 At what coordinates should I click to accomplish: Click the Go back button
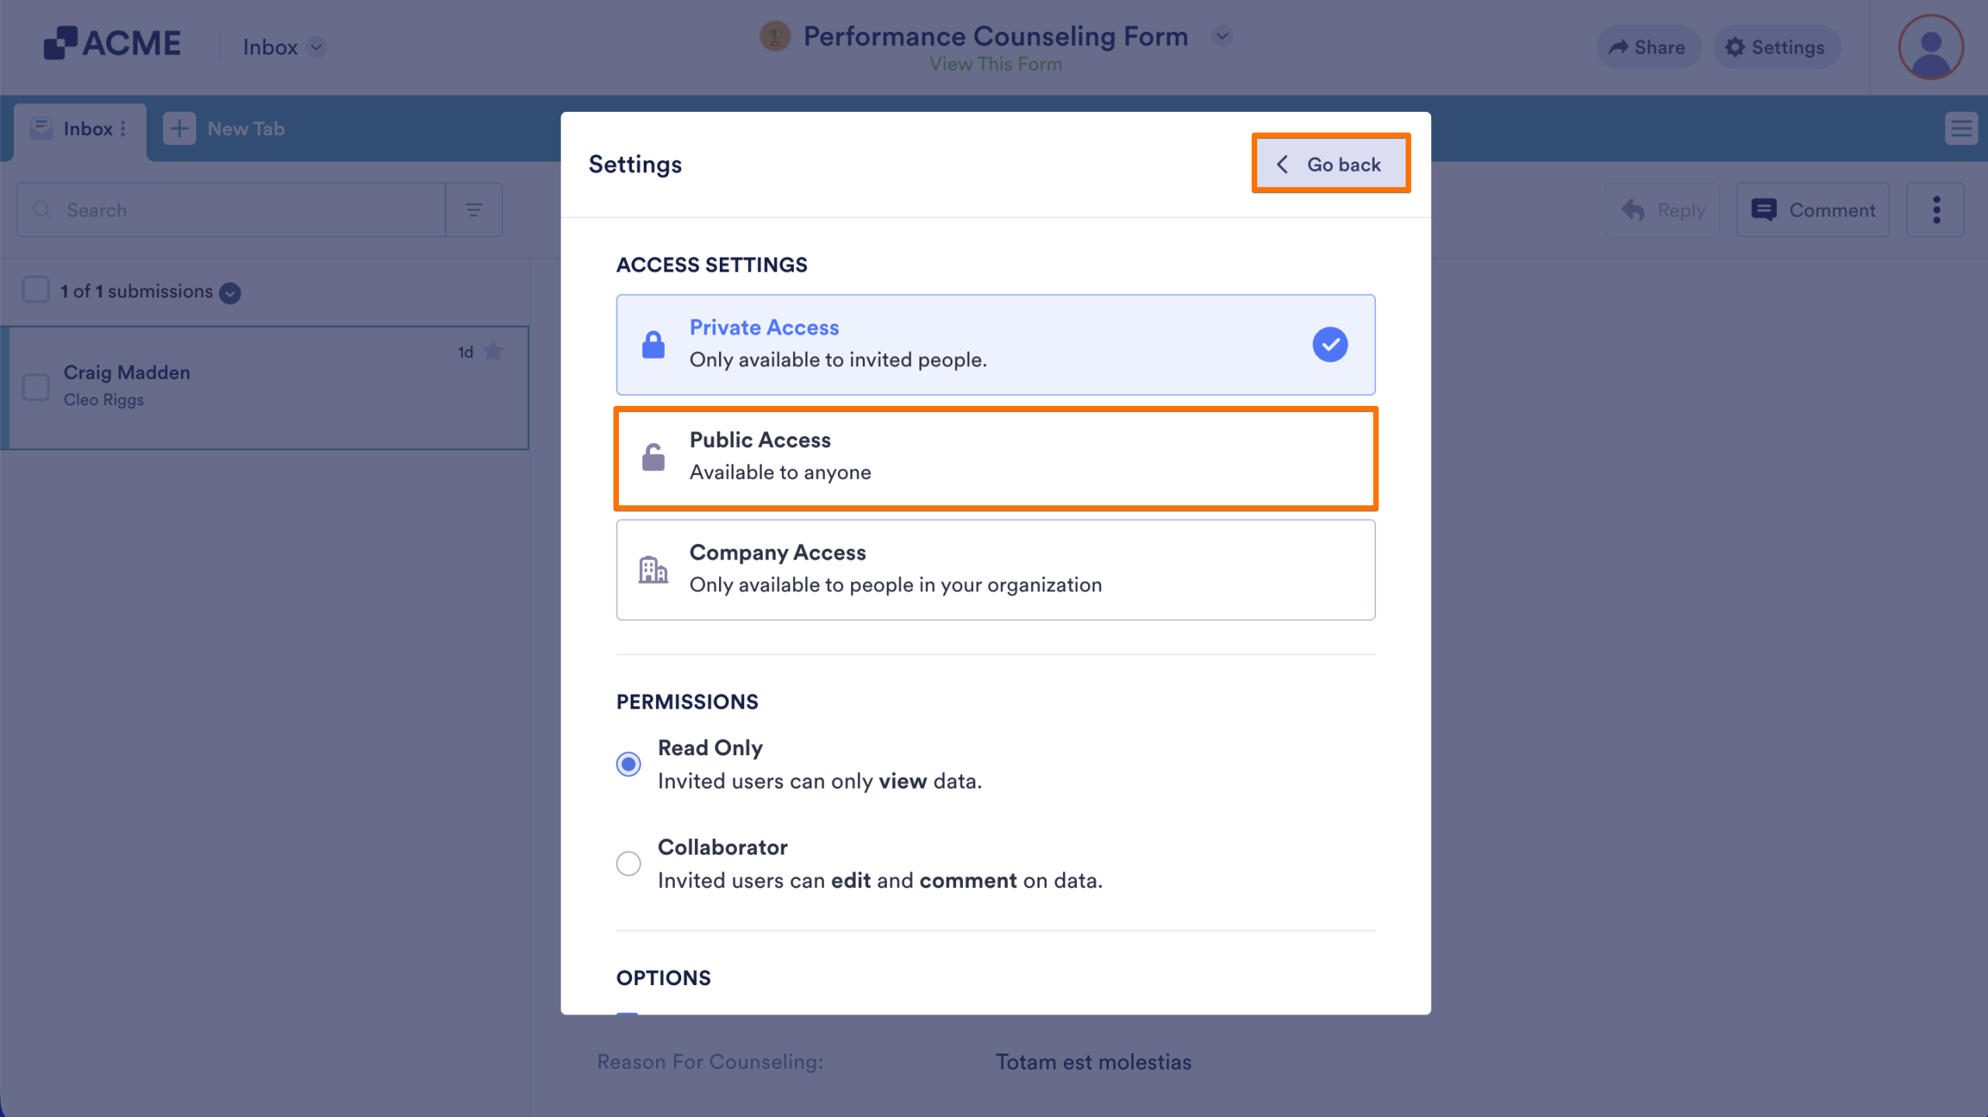pyautogui.click(x=1331, y=164)
